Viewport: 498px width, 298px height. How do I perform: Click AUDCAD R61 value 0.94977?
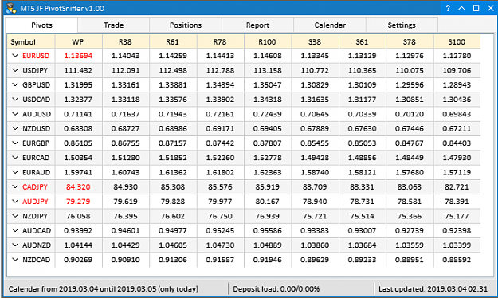(x=173, y=231)
